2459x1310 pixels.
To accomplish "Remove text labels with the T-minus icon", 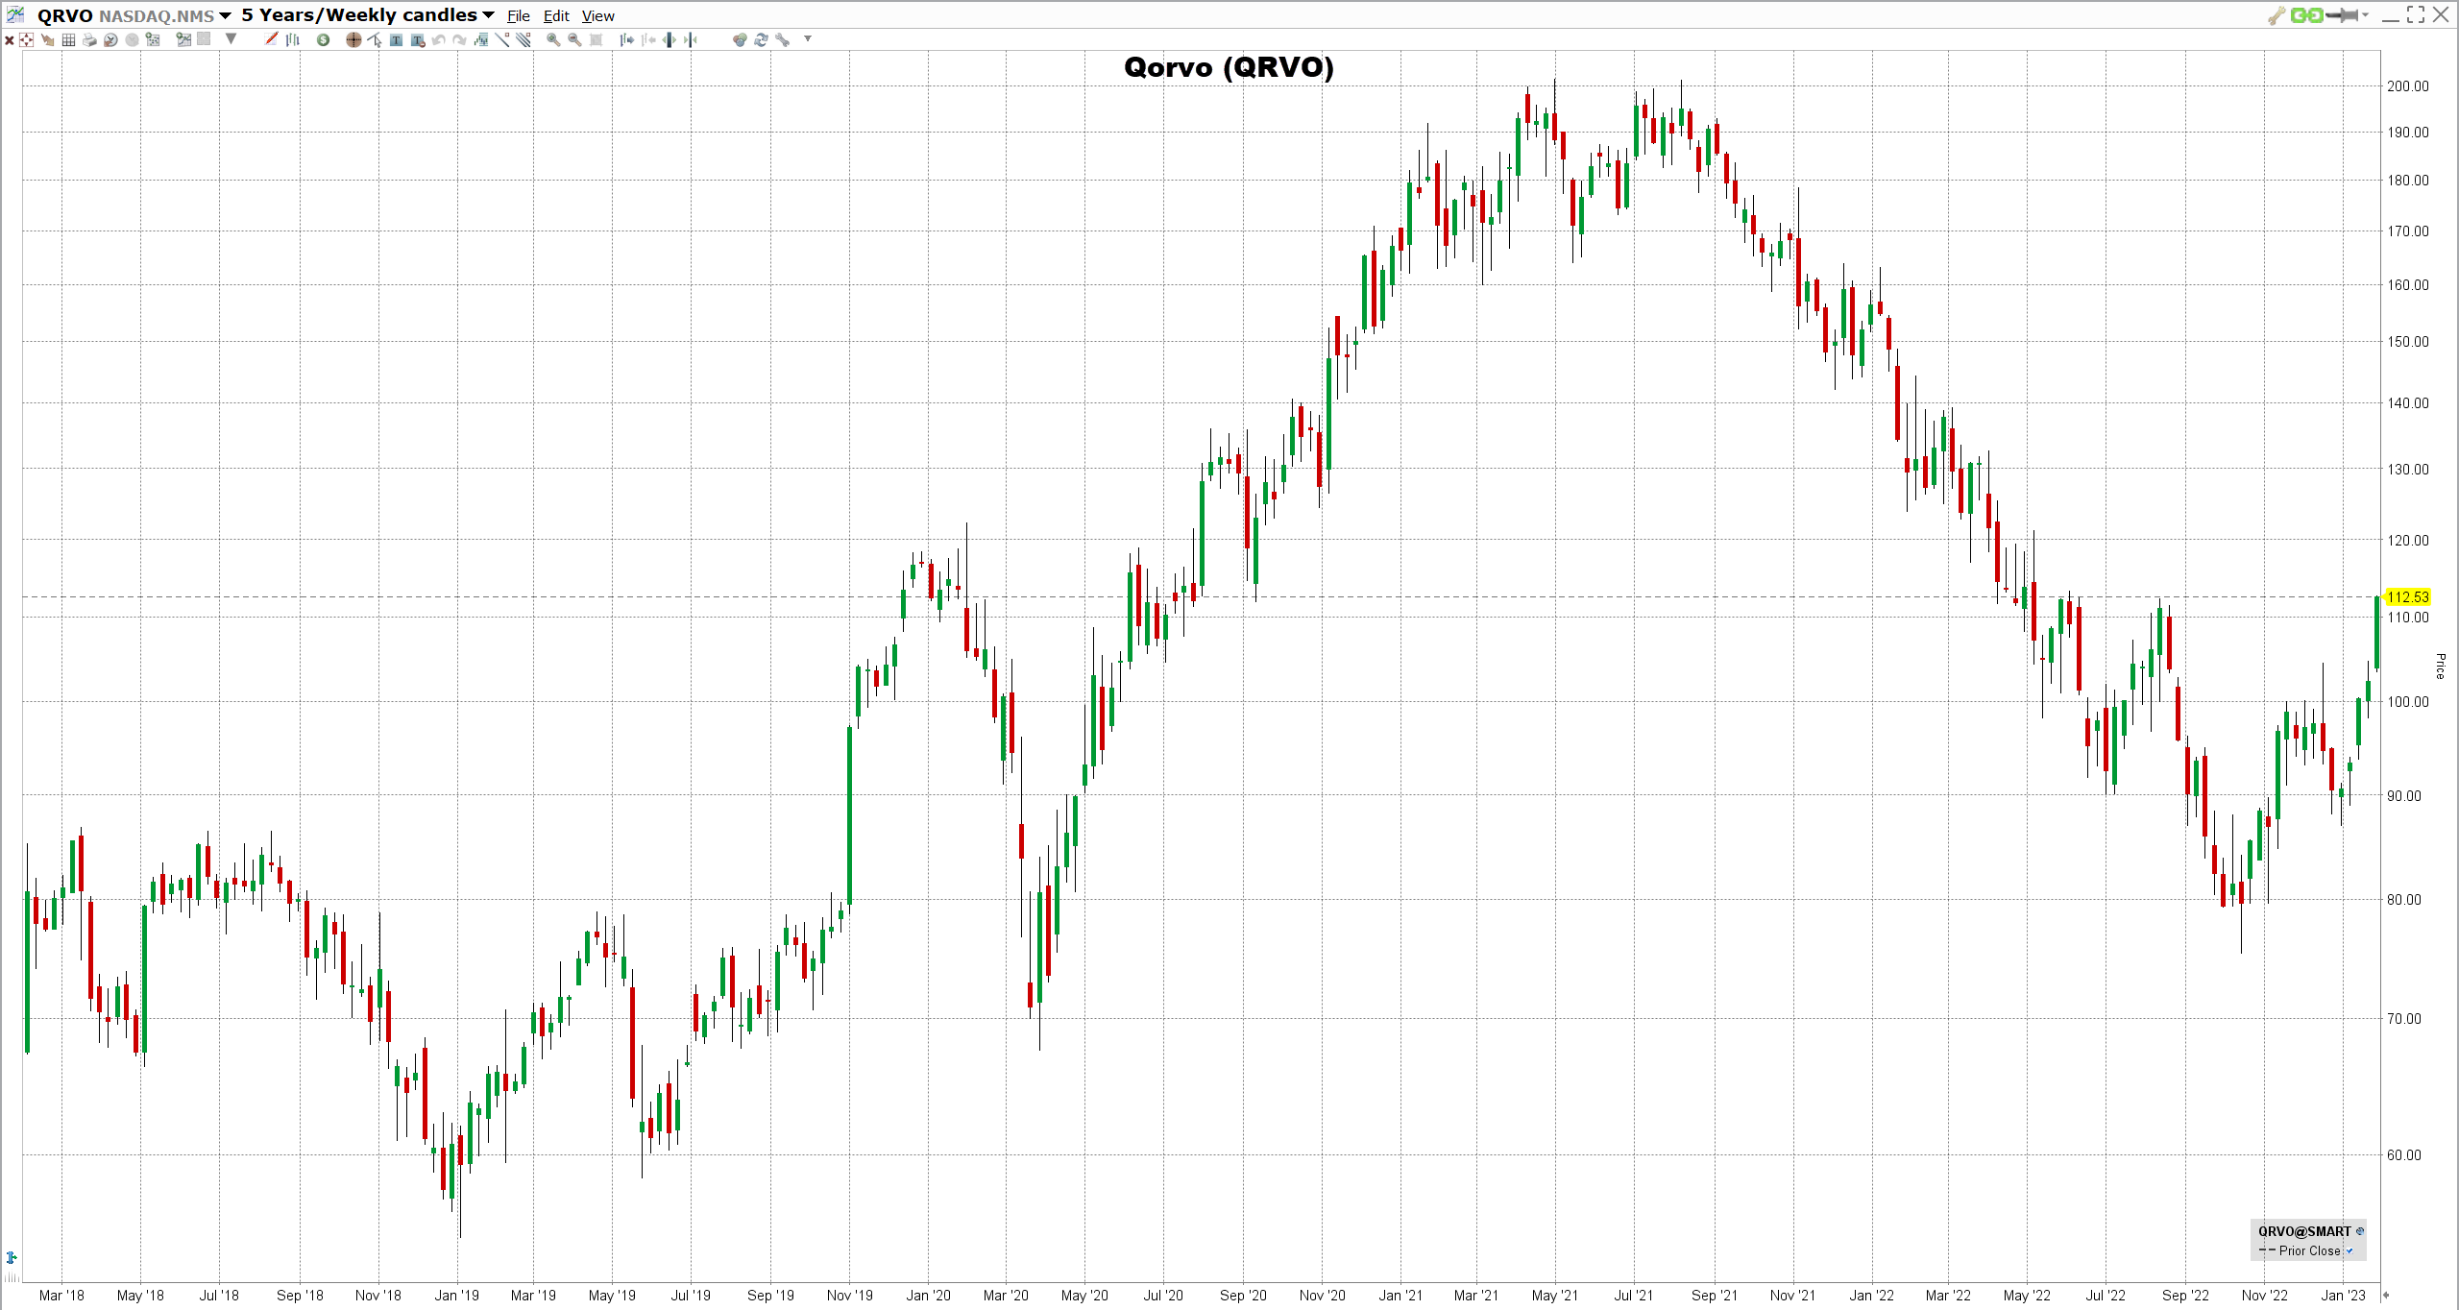I will pos(417,40).
